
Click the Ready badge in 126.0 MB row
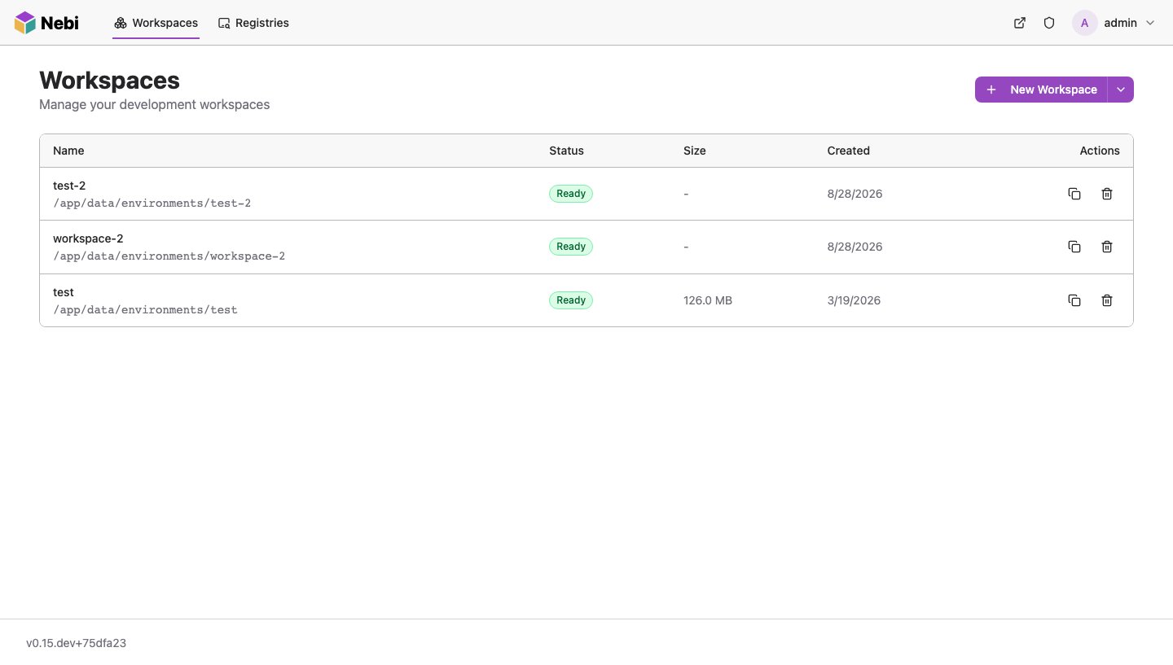(x=571, y=300)
